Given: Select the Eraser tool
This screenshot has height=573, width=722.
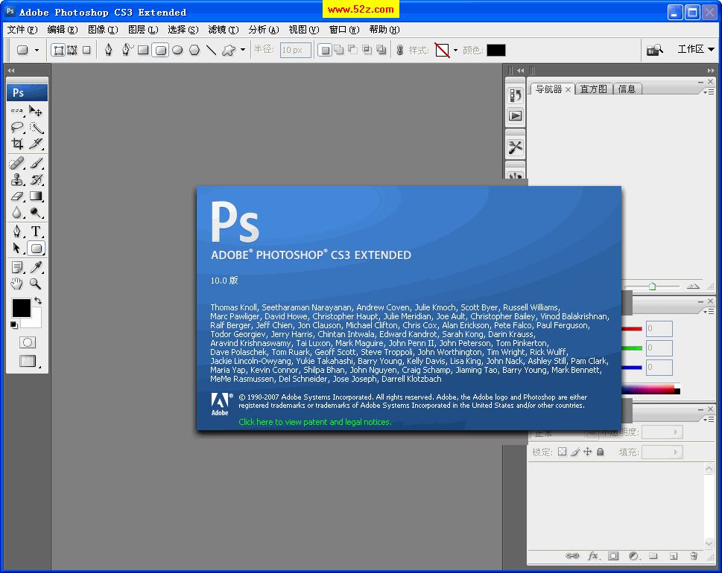Looking at the screenshot, I should (x=17, y=196).
